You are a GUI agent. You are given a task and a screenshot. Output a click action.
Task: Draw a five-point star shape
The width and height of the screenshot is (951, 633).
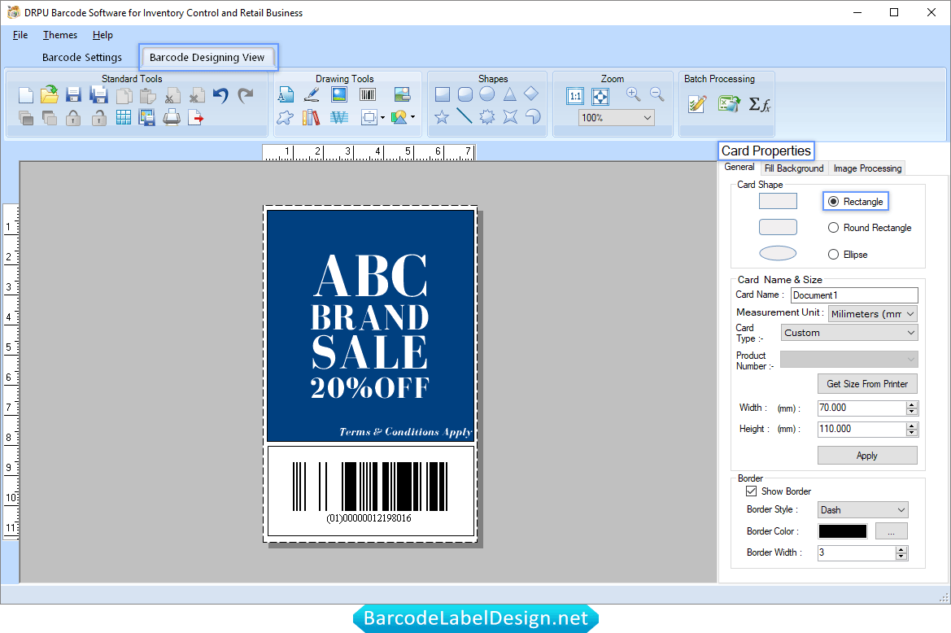coord(442,116)
